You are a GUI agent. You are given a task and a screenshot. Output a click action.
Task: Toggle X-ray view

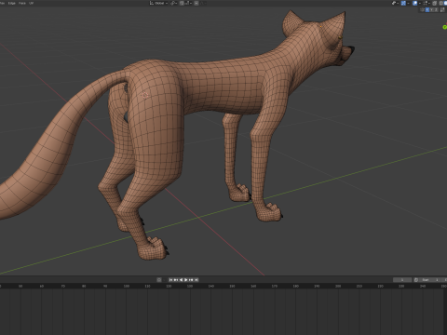pyautogui.click(x=435, y=3)
